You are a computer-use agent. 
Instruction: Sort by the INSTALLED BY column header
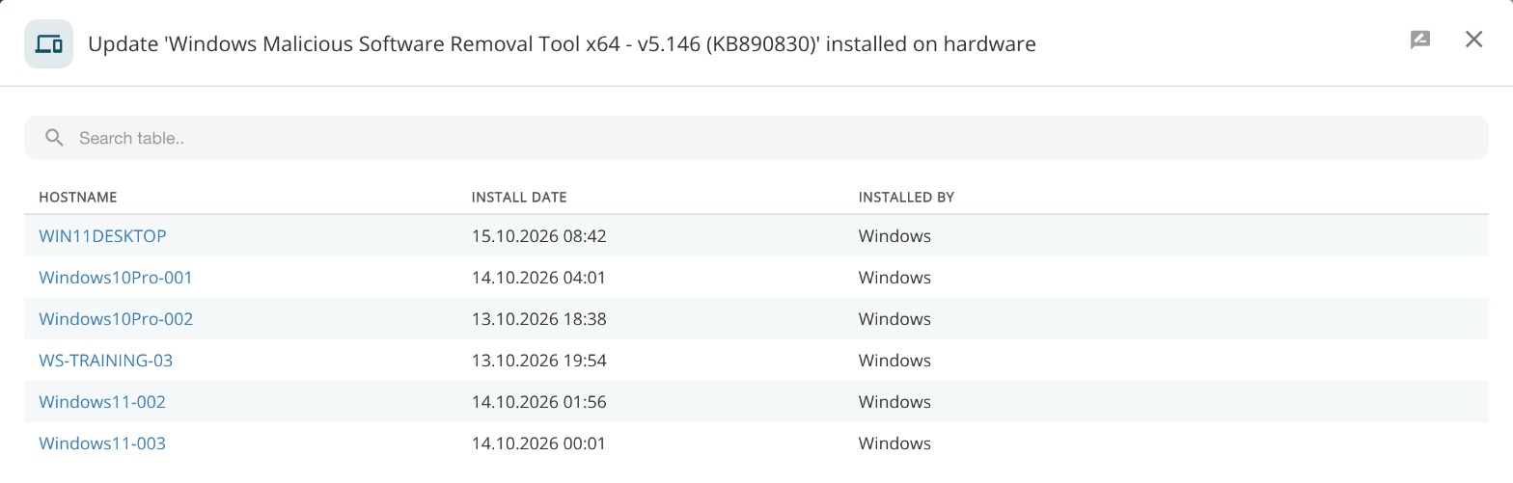906,197
